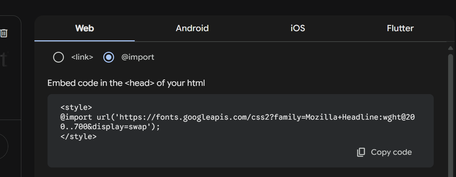
Task: Switch to the iOS tab
Action: tap(298, 29)
